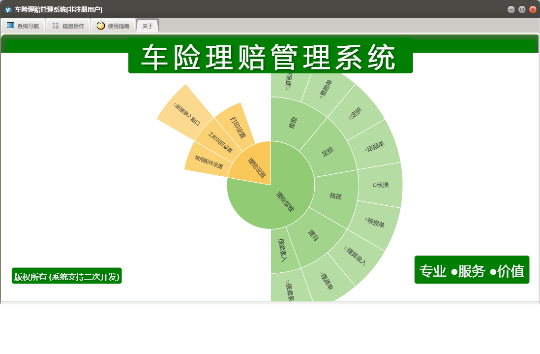Screen dimensions: 540x354
Task: Select the inner-ring 理算 segment
Action: pos(314,235)
